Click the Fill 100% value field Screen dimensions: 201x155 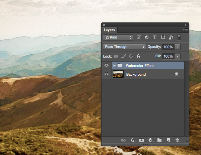(168, 56)
